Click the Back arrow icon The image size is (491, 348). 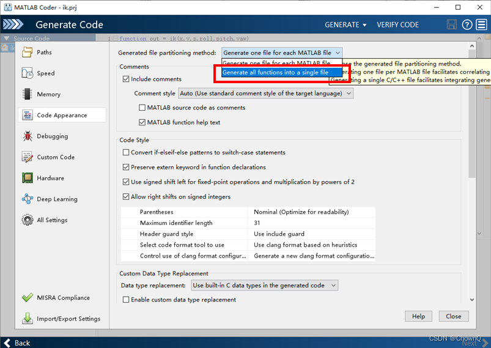(7, 343)
